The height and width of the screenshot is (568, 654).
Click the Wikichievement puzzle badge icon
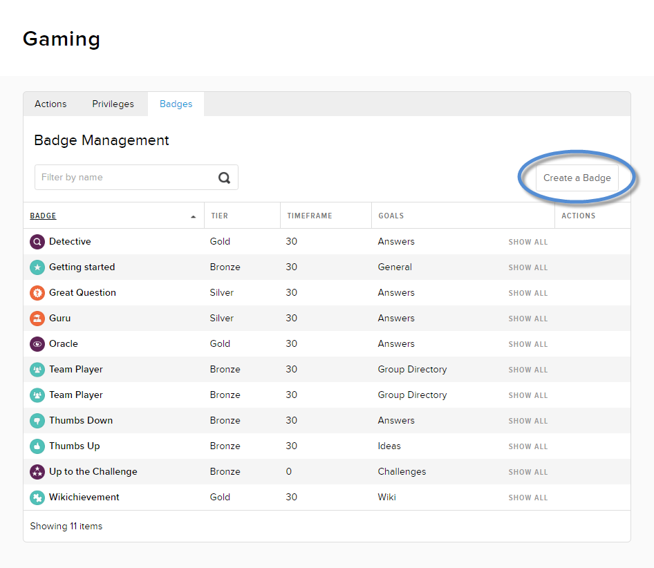[37, 498]
